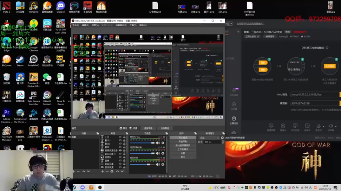Image resolution: width=341 pixels, height=191 pixels.
Task: Remove selected source with minus icon
Action: coord(107,171)
